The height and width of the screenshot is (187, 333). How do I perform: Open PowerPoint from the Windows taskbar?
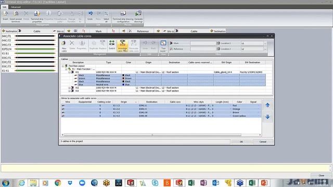click(264, 182)
